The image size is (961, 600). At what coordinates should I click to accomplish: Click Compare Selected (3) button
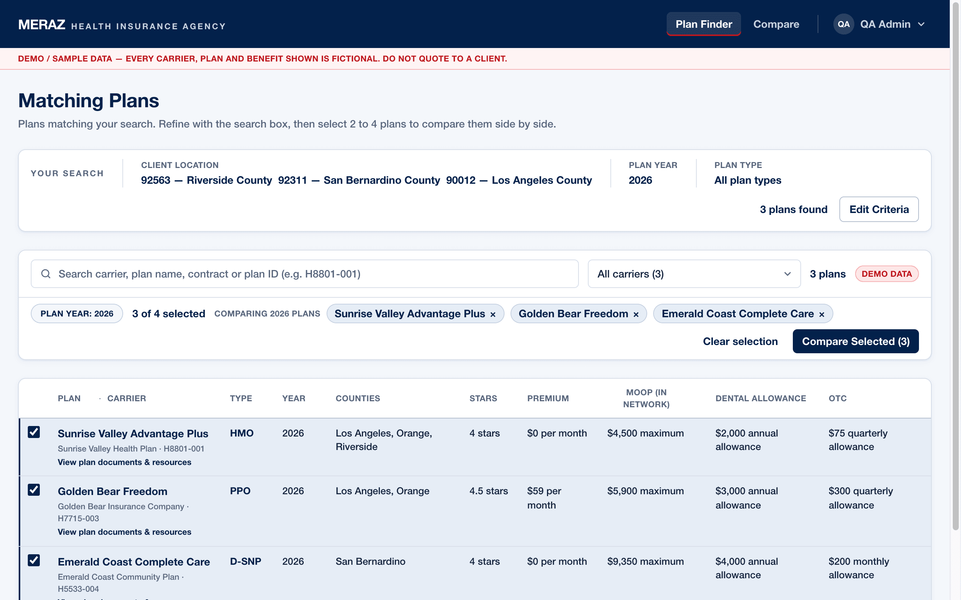[x=856, y=341]
